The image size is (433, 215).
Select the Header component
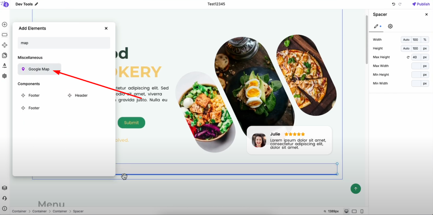pyautogui.click(x=78, y=95)
